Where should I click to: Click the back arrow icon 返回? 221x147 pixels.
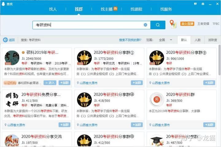click(x=6, y=40)
